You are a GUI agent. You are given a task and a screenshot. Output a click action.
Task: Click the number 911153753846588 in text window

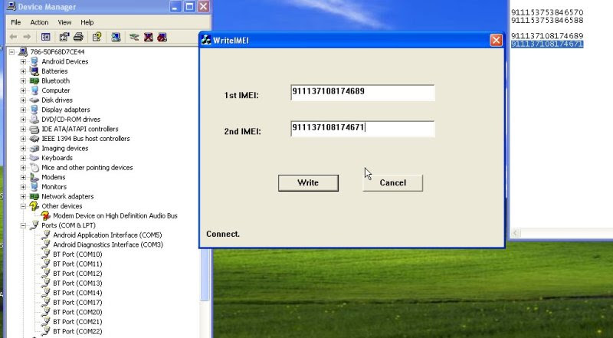pyautogui.click(x=547, y=21)
